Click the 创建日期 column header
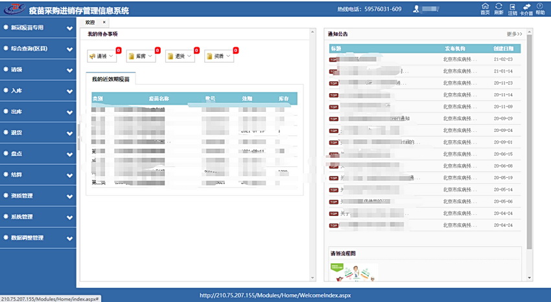The width and height of the screenshot is (551, 302). coord(503,49)
